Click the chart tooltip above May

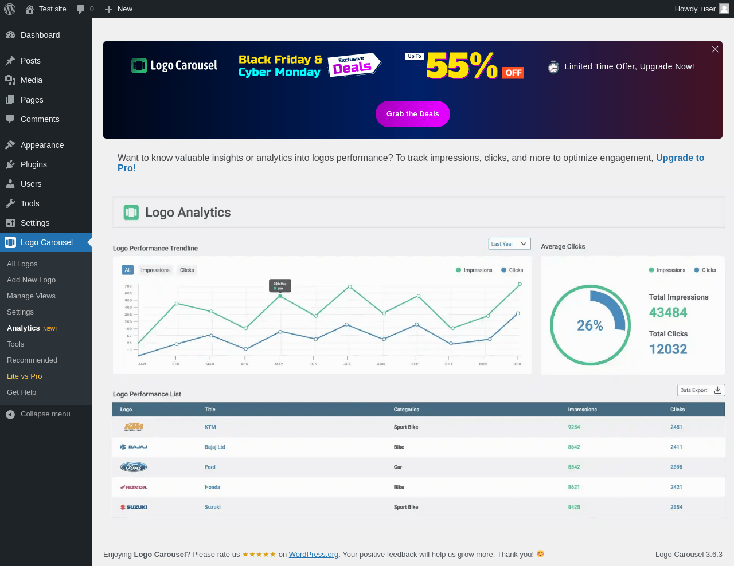point(280,286)
